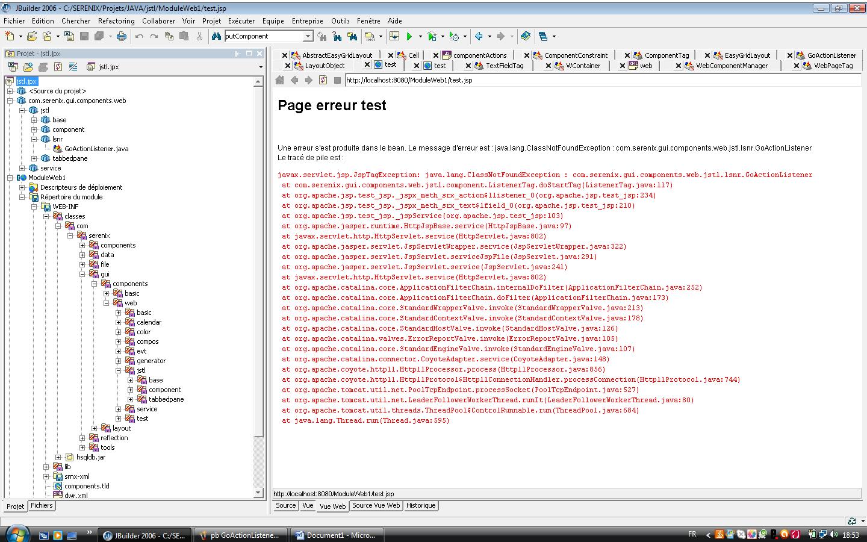Expand the reflection folder node
The image size is (867, 542).
click(82, 438)
